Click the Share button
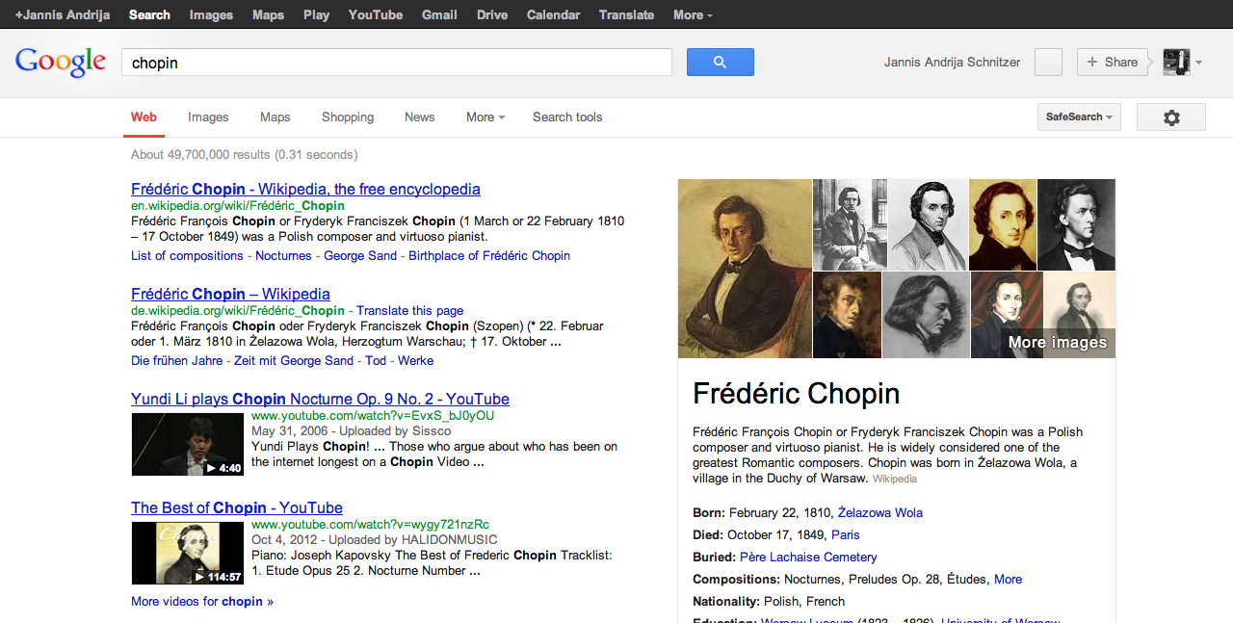Screen dimensions: 1233x623 1112,62
